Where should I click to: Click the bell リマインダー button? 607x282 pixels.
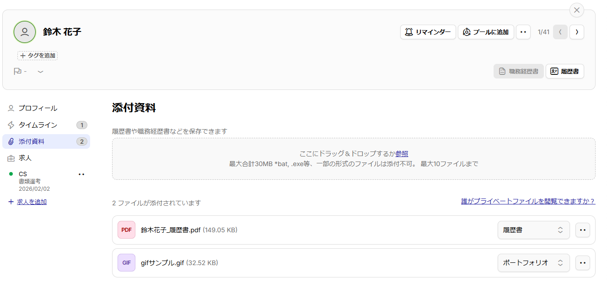[x=428, y=32]
